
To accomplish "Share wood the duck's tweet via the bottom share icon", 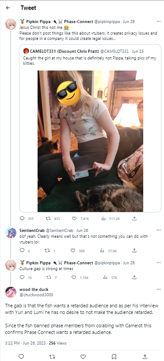I will click(x=145, y=357).
